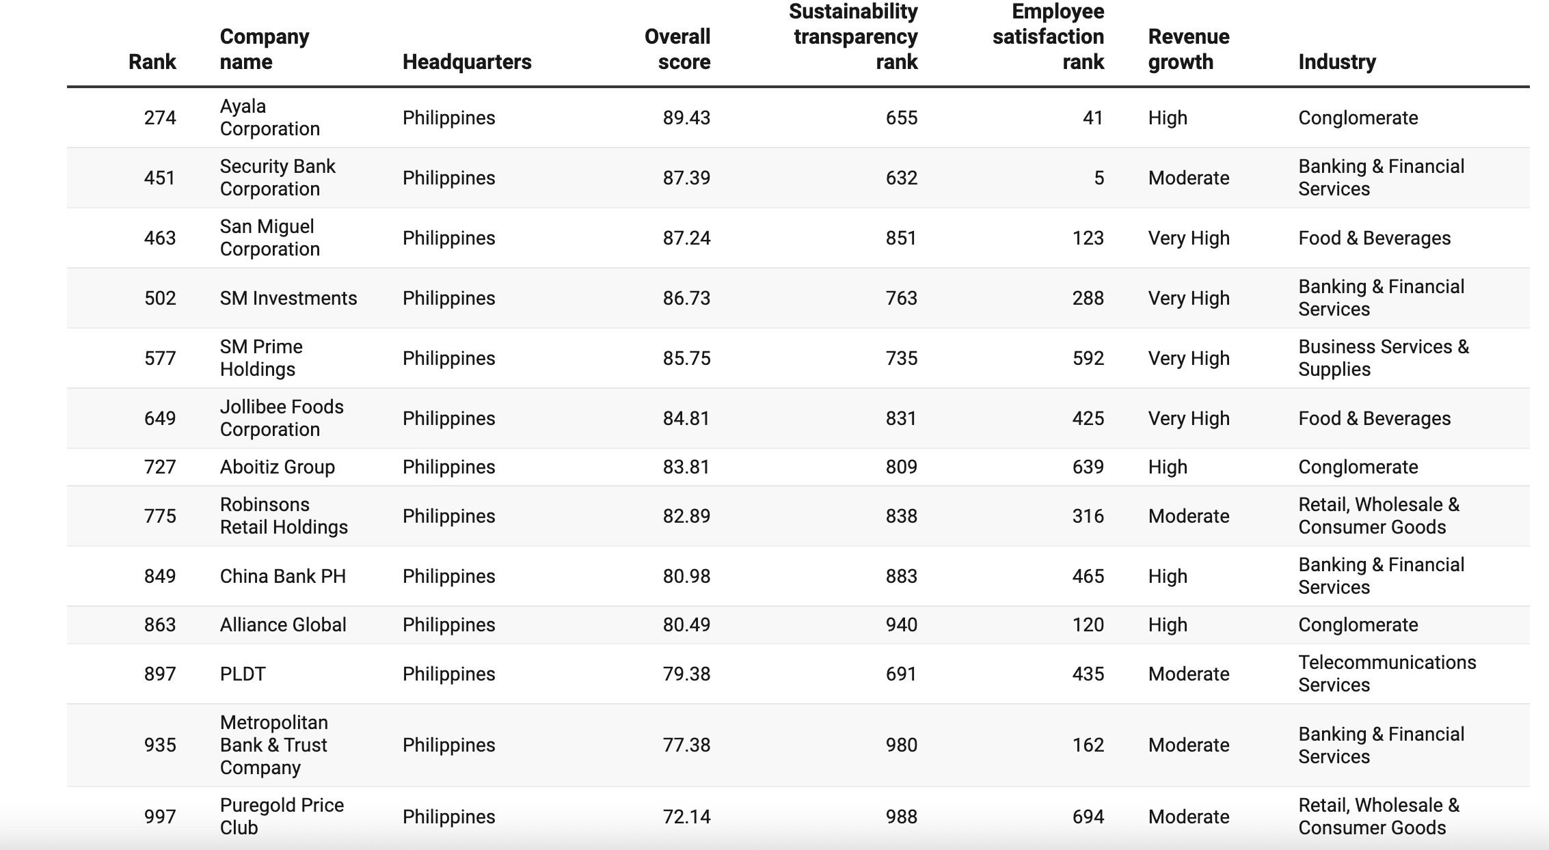The height and width of the screenshot is (850, 1549).
Task: Click Metropolitan Bank & Trust Company cell
Action: 273,745
